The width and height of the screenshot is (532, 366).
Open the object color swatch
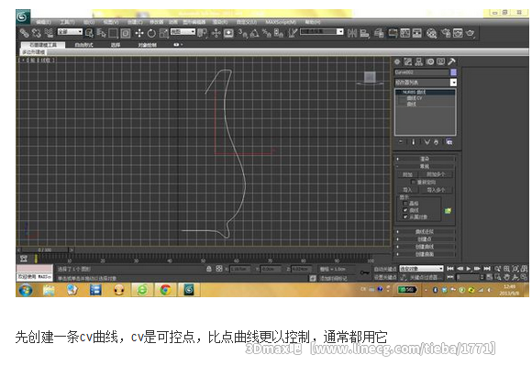[x=453, y=72]
